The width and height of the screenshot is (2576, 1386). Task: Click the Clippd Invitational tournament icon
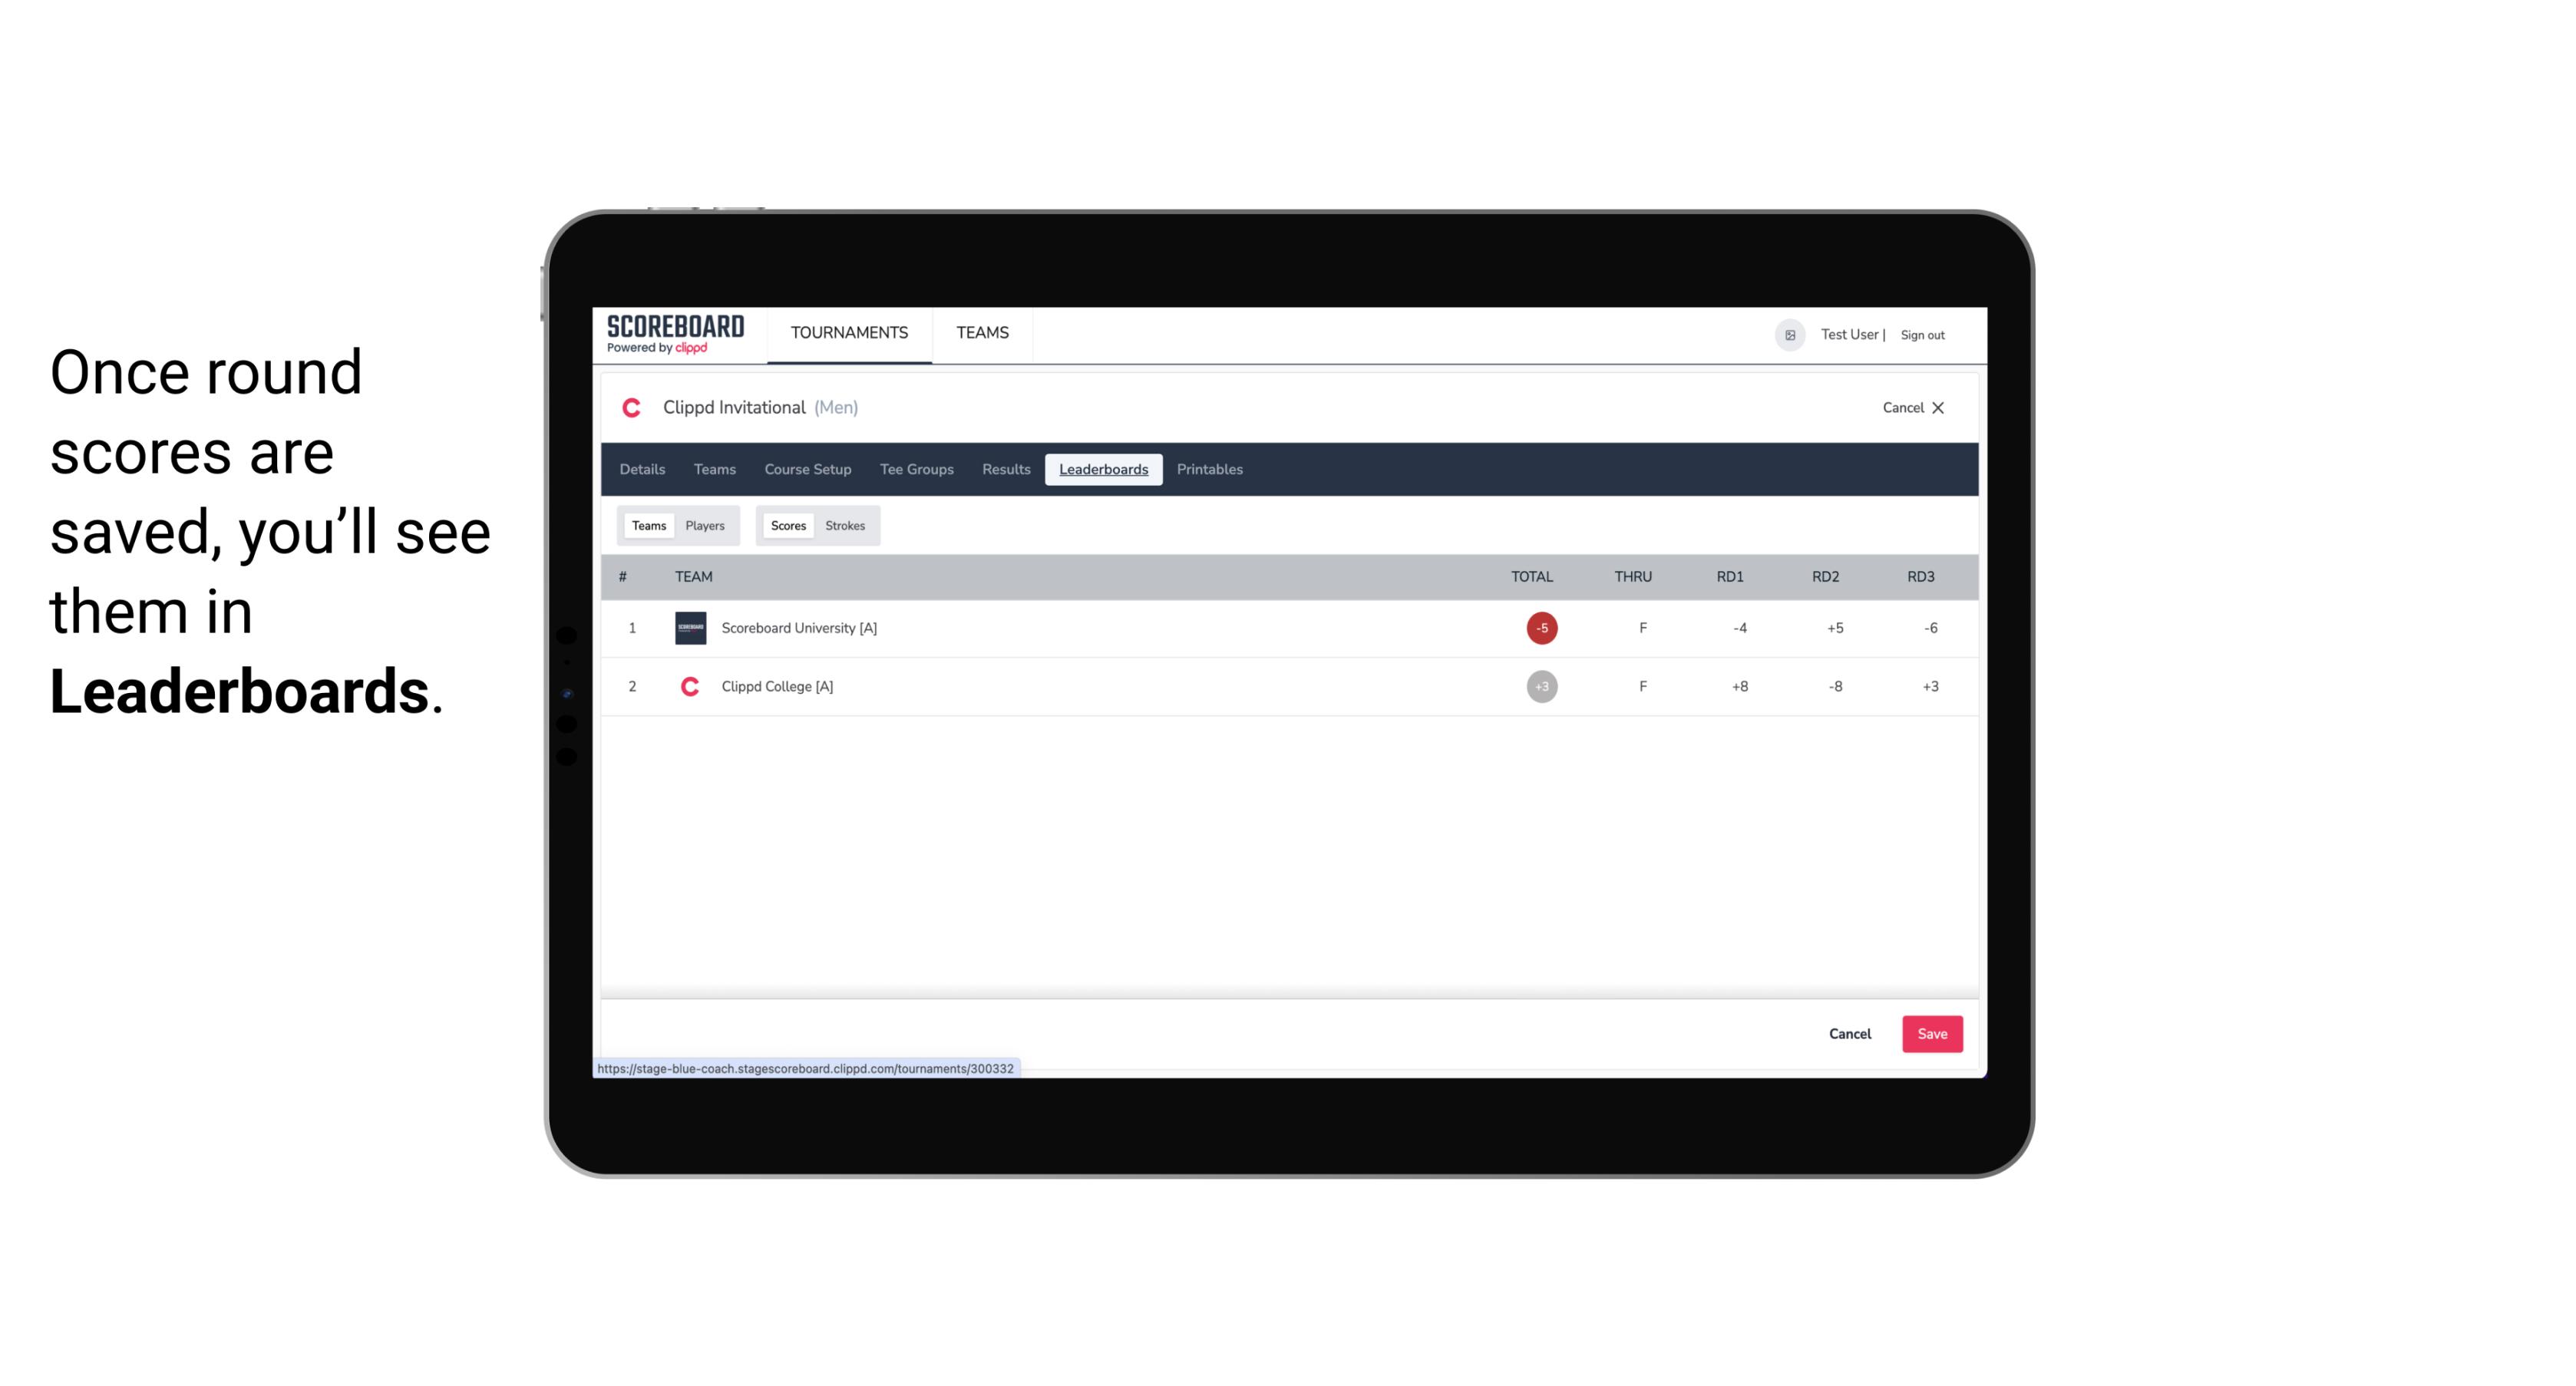pyautogui.click(x=635, y=408)
